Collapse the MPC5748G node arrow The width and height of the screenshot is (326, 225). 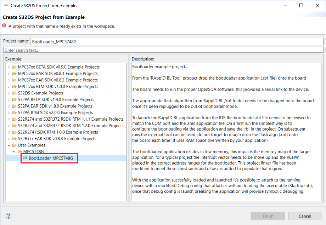pos(14,151)
